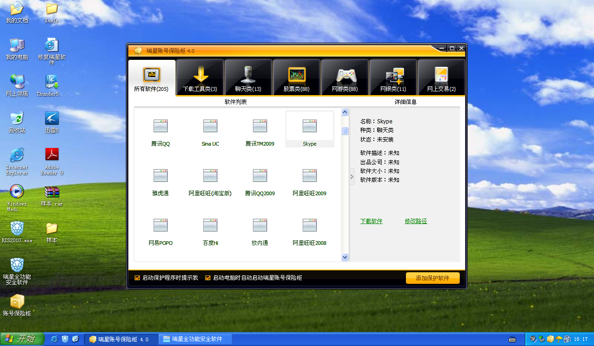
Task: Switch to 网银类(11) tab
Action: click(x=393, y=77)
